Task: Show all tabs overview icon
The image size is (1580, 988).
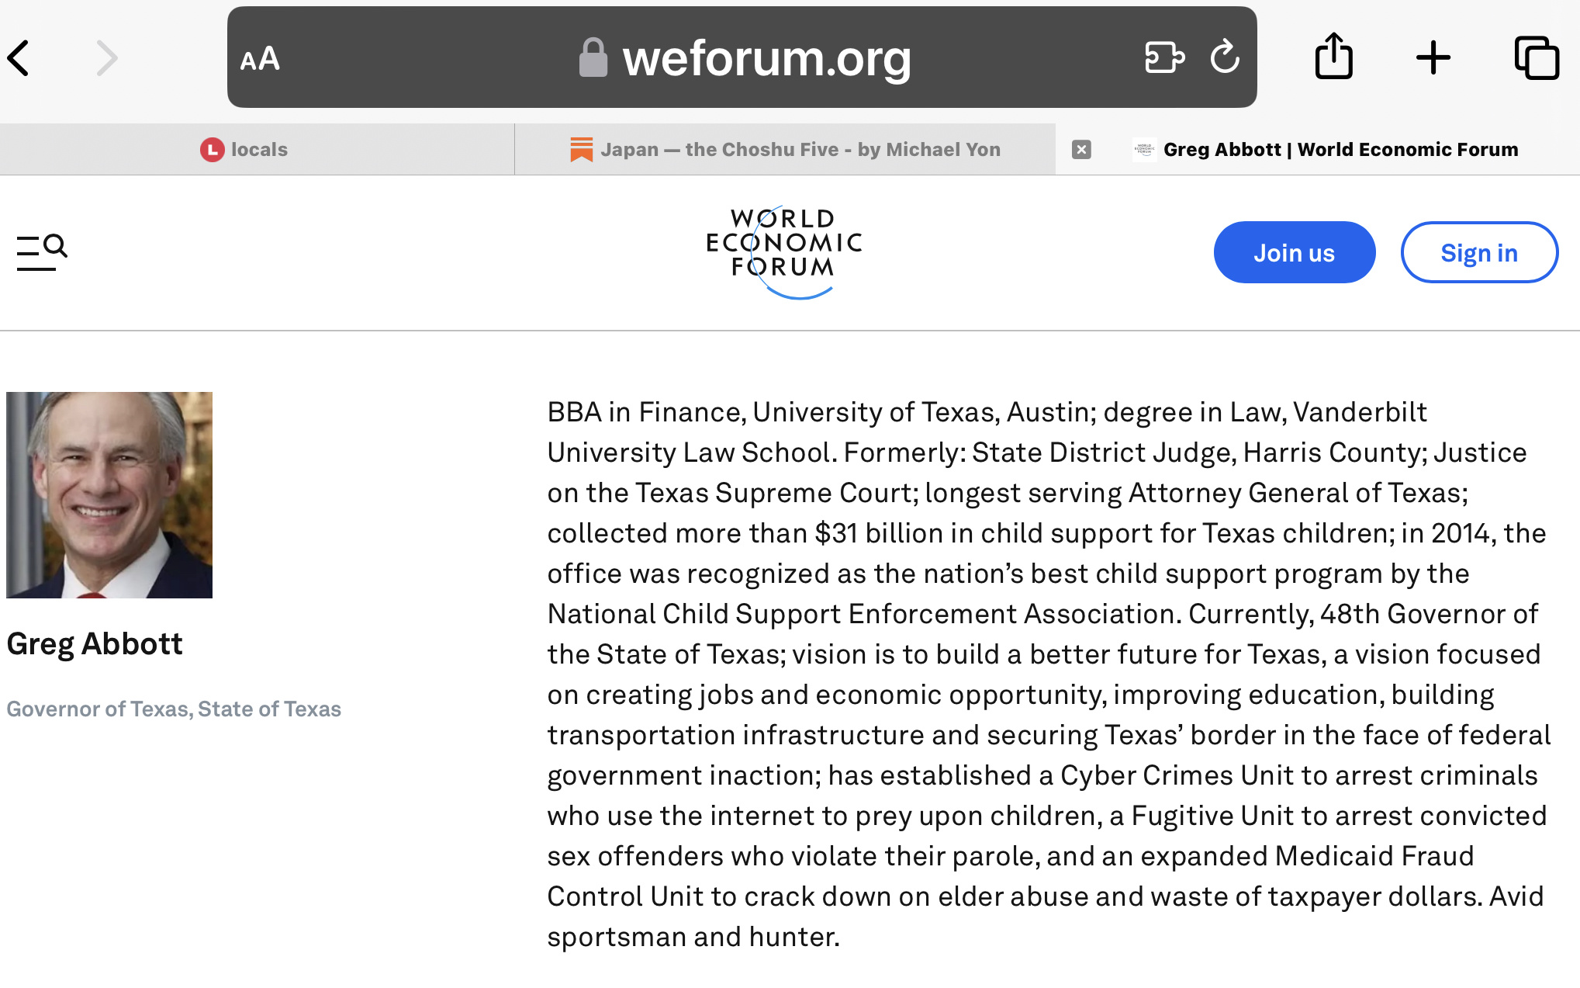Action: [x=1537, y=57]
